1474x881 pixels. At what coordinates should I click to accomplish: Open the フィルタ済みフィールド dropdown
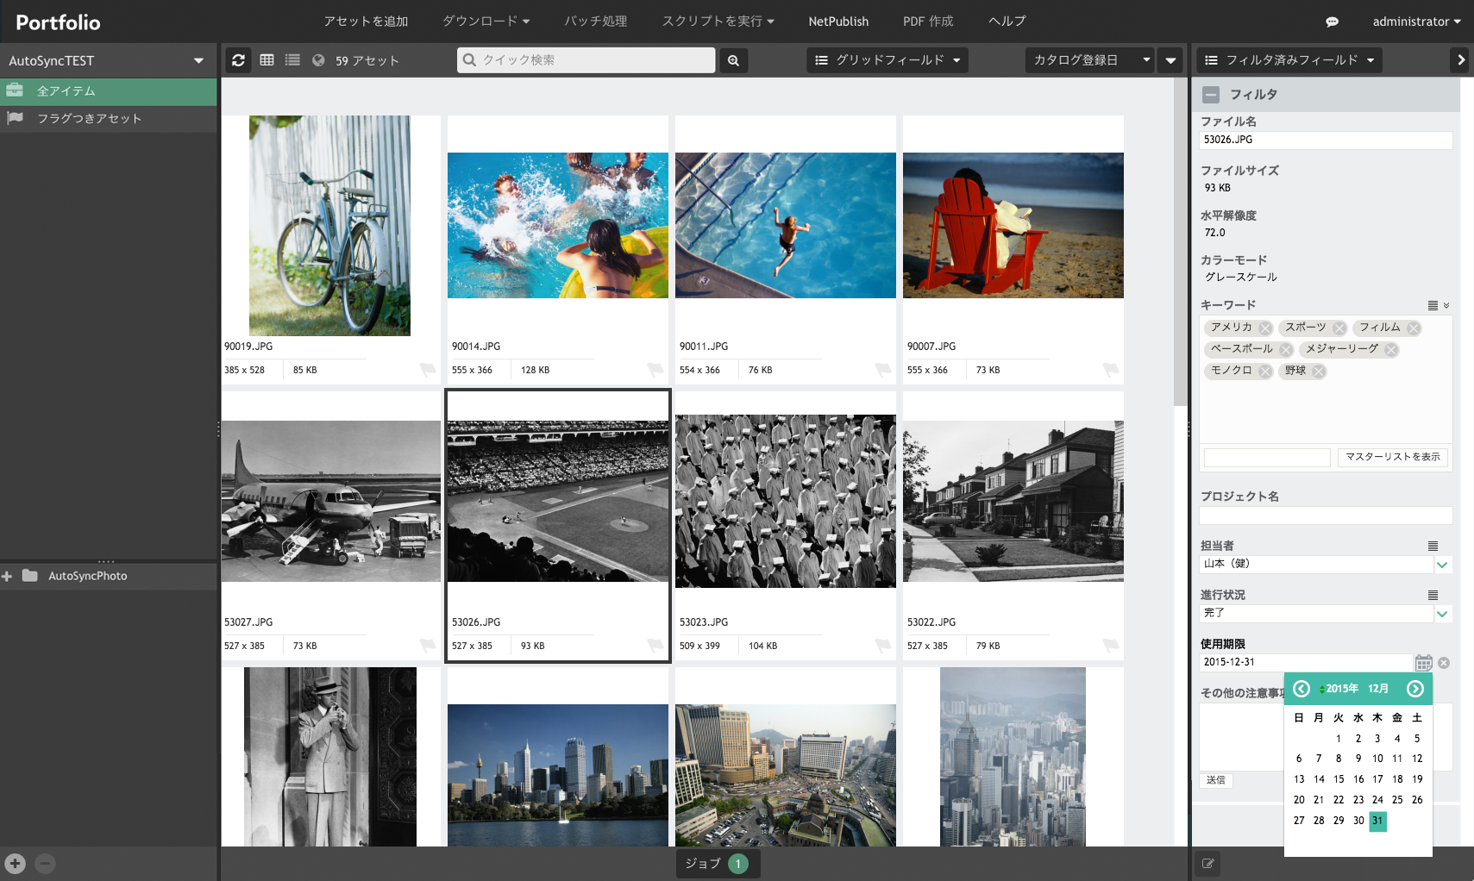[x=1289, y=60]
